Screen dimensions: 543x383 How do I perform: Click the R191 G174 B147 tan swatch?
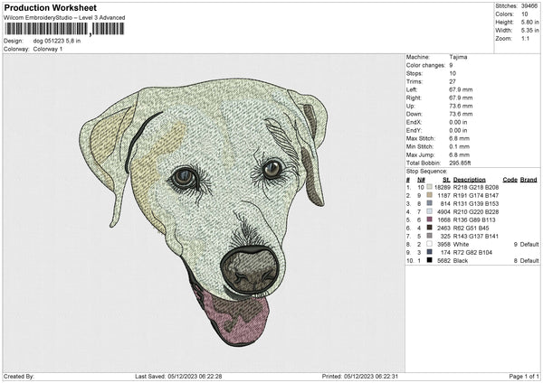pyautogui.click(x=429, y=195)
